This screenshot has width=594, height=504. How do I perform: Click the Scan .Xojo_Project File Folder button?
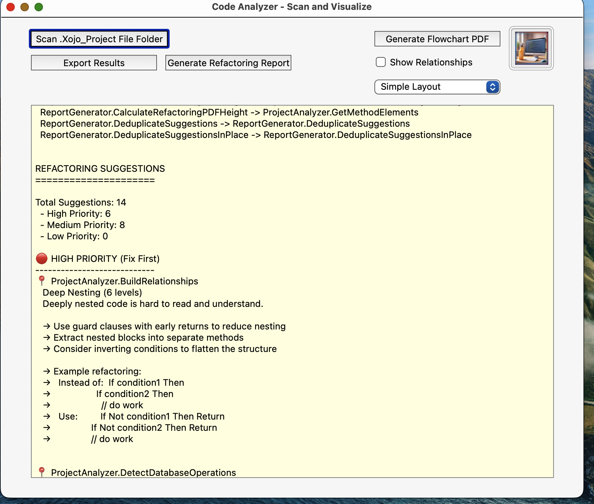99,39
